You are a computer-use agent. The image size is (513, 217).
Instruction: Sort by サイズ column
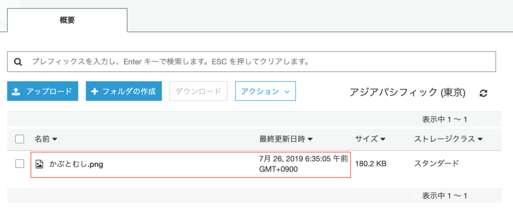click(370, 139)
